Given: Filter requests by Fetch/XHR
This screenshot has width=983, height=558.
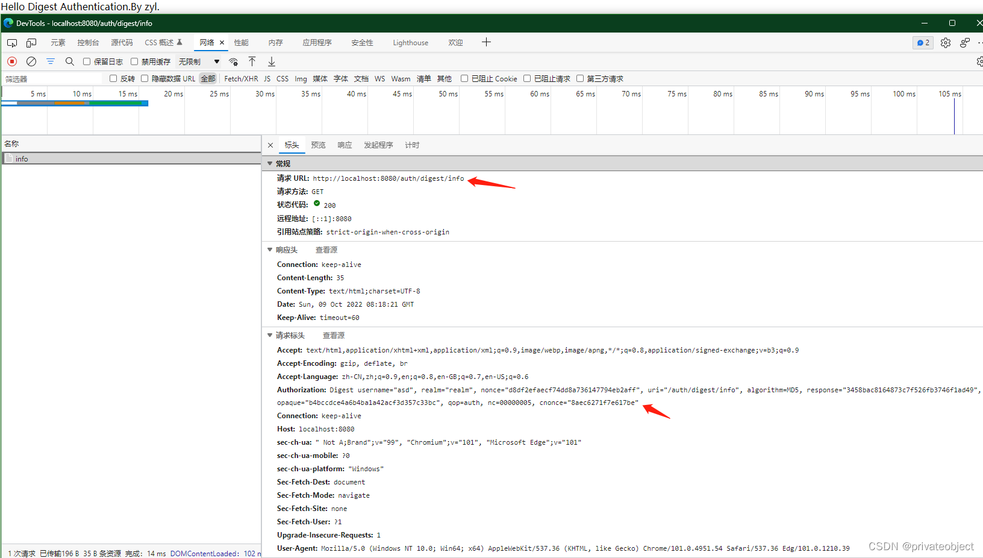Looking at the screenshot, I should click(x=241, y=78).
